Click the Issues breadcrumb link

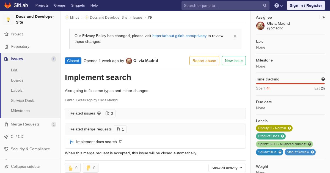(137, 18)
